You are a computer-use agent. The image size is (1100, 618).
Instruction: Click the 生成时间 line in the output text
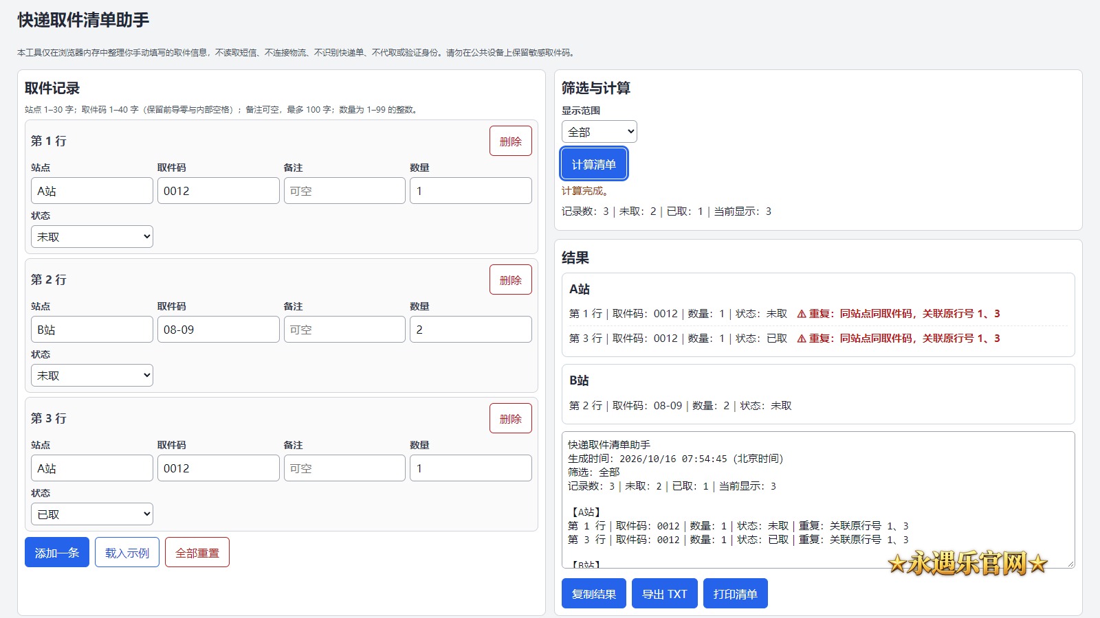pyautogui.click(x=676, y=459)
